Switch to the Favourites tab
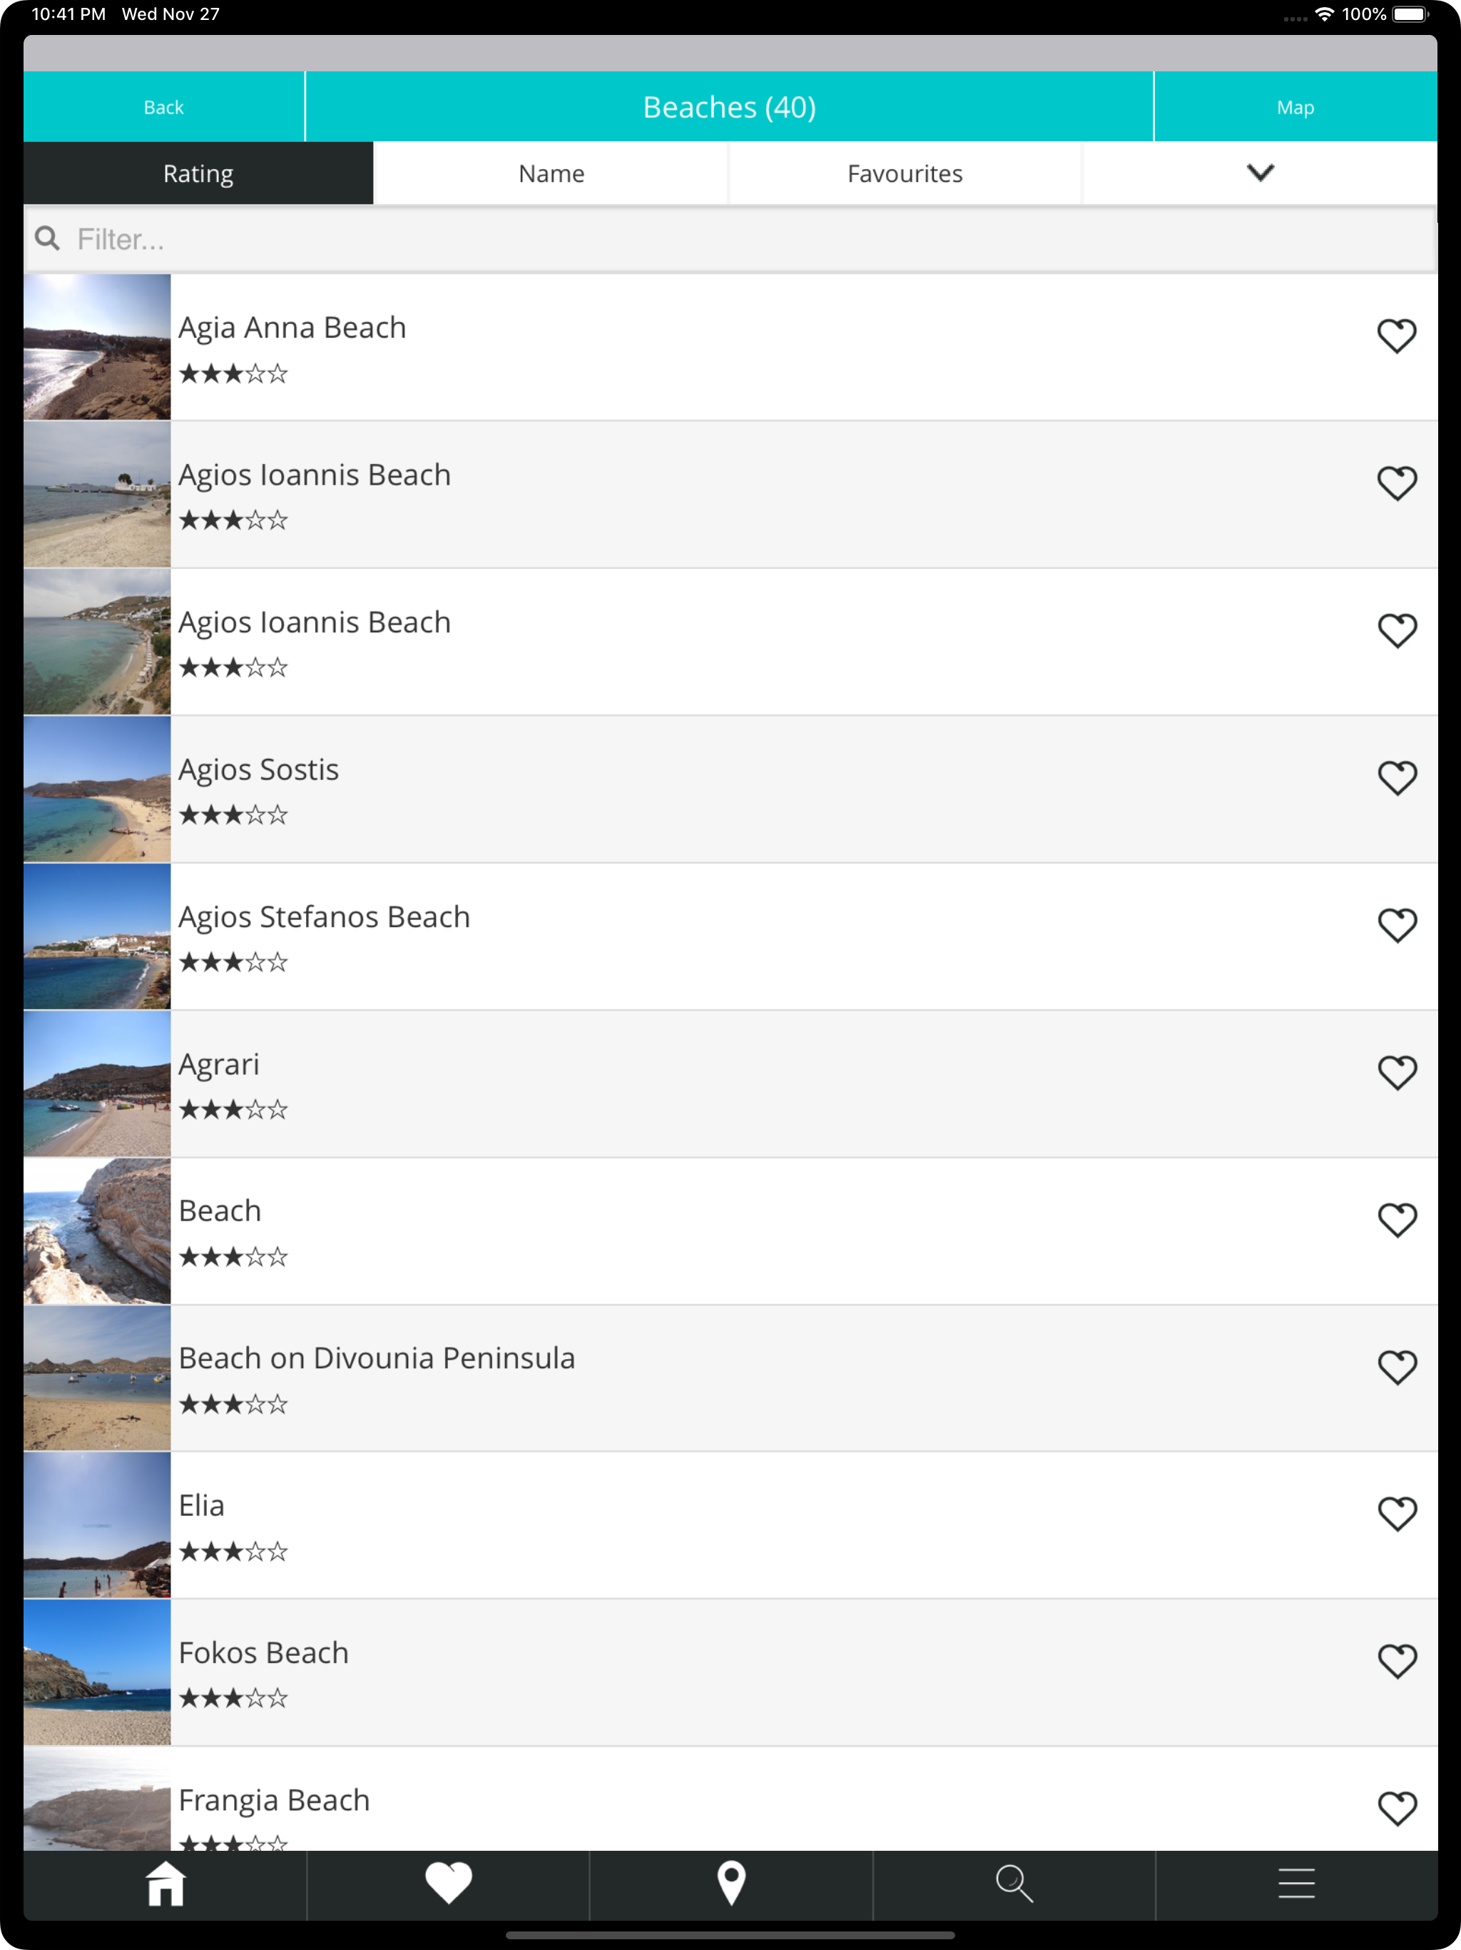Viewport: 1461px width, 1950px height. point(905,173)
